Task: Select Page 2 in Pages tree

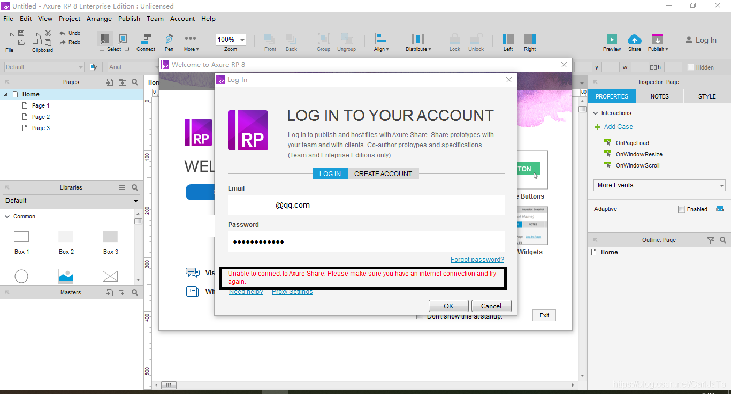Action: point(41,117)
